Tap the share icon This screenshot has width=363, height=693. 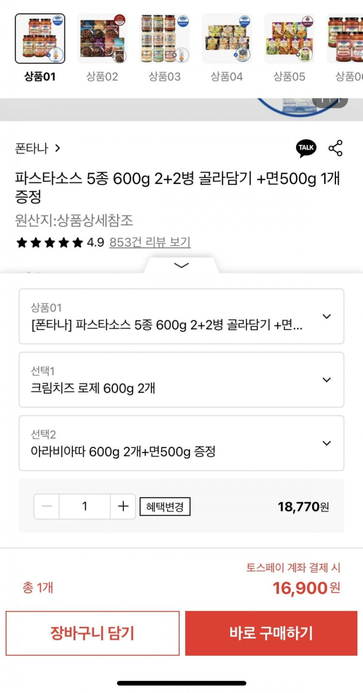click(336, 148)
